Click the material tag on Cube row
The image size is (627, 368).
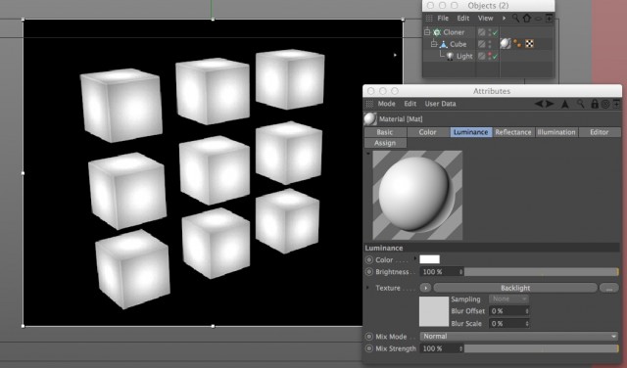pyautogui.click(x=506, y=43)
